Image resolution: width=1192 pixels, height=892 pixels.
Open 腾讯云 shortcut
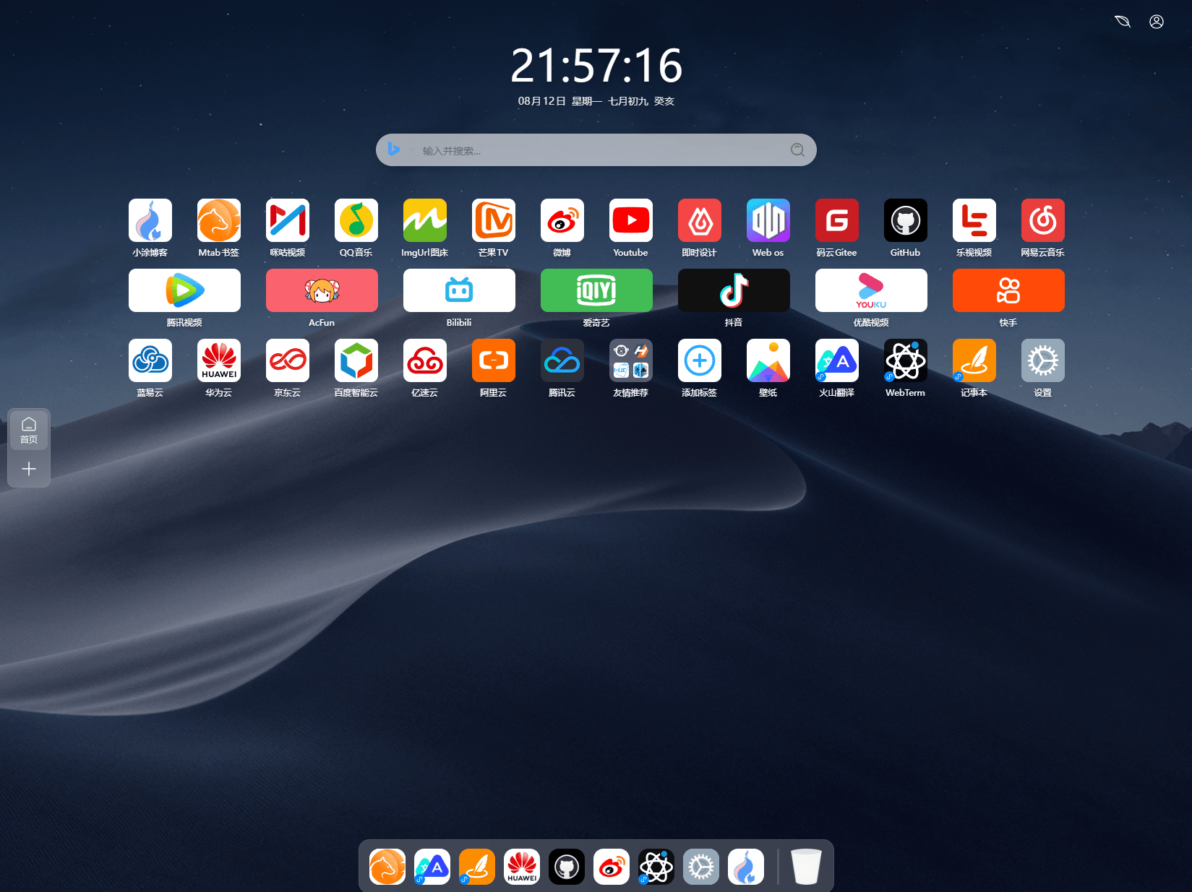coord(562,360)
